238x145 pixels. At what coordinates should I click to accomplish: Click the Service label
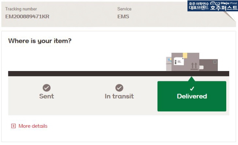(x=124, y=9)
